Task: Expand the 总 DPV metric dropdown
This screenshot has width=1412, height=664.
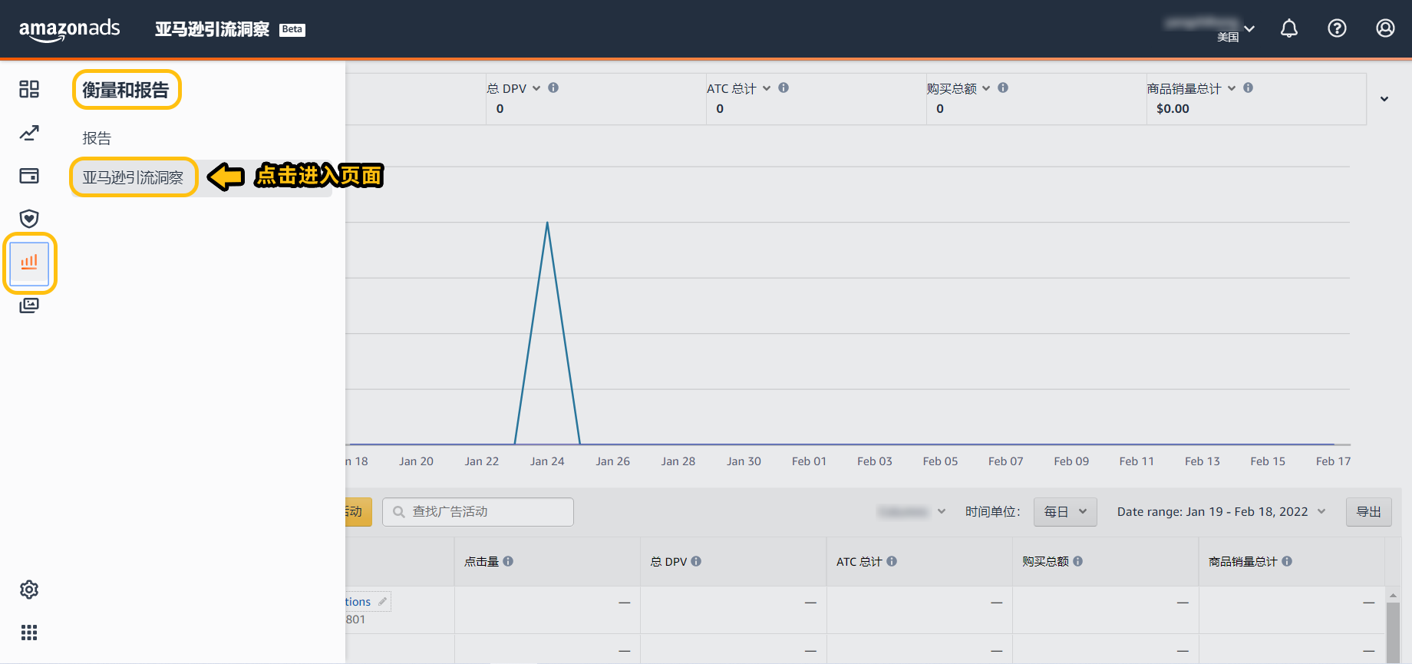Action: (x=536, y=88)
